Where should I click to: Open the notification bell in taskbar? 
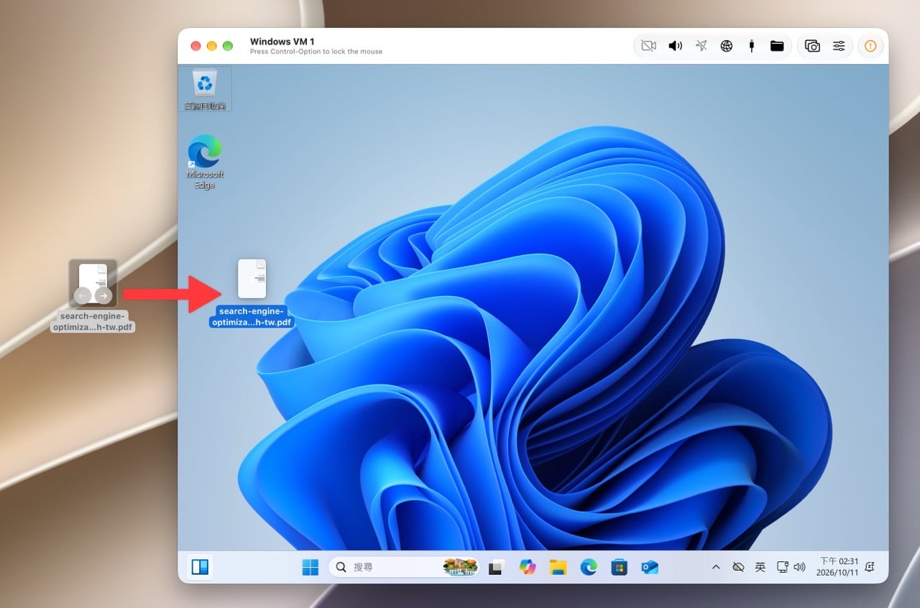870,567
